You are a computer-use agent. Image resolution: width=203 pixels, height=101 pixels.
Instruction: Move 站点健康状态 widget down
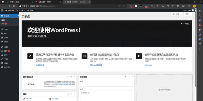(x=71, y=77)
